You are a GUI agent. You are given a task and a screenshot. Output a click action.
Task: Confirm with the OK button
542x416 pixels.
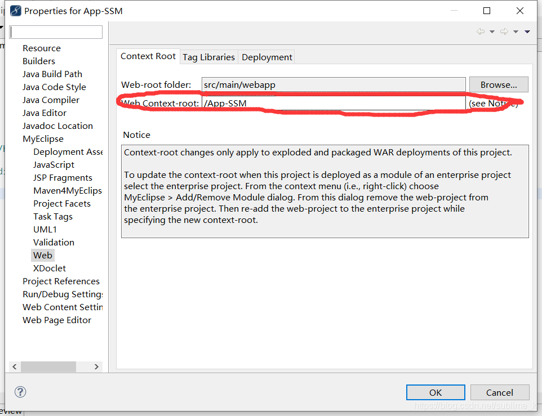pyautogui.click(x=436, y=392)
